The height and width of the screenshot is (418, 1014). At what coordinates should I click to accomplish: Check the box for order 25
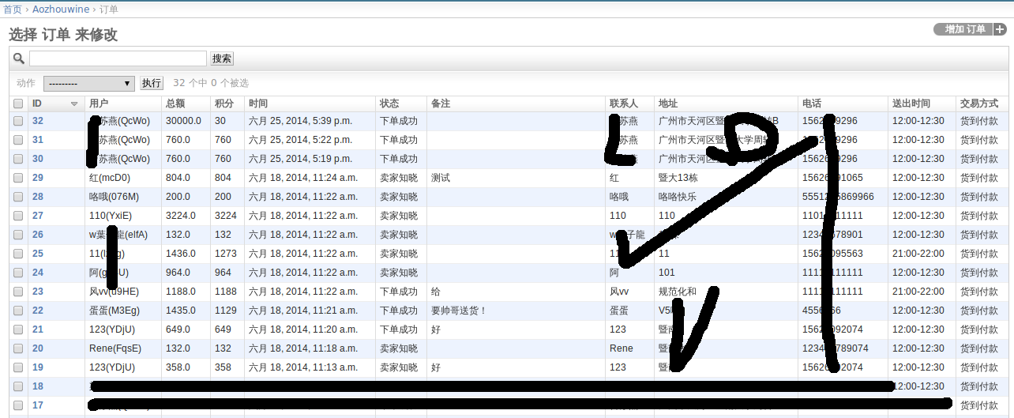click(18, 254)
